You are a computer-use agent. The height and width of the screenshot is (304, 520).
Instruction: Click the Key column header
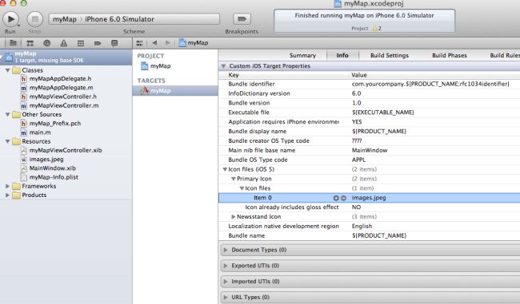coord(234,75)
